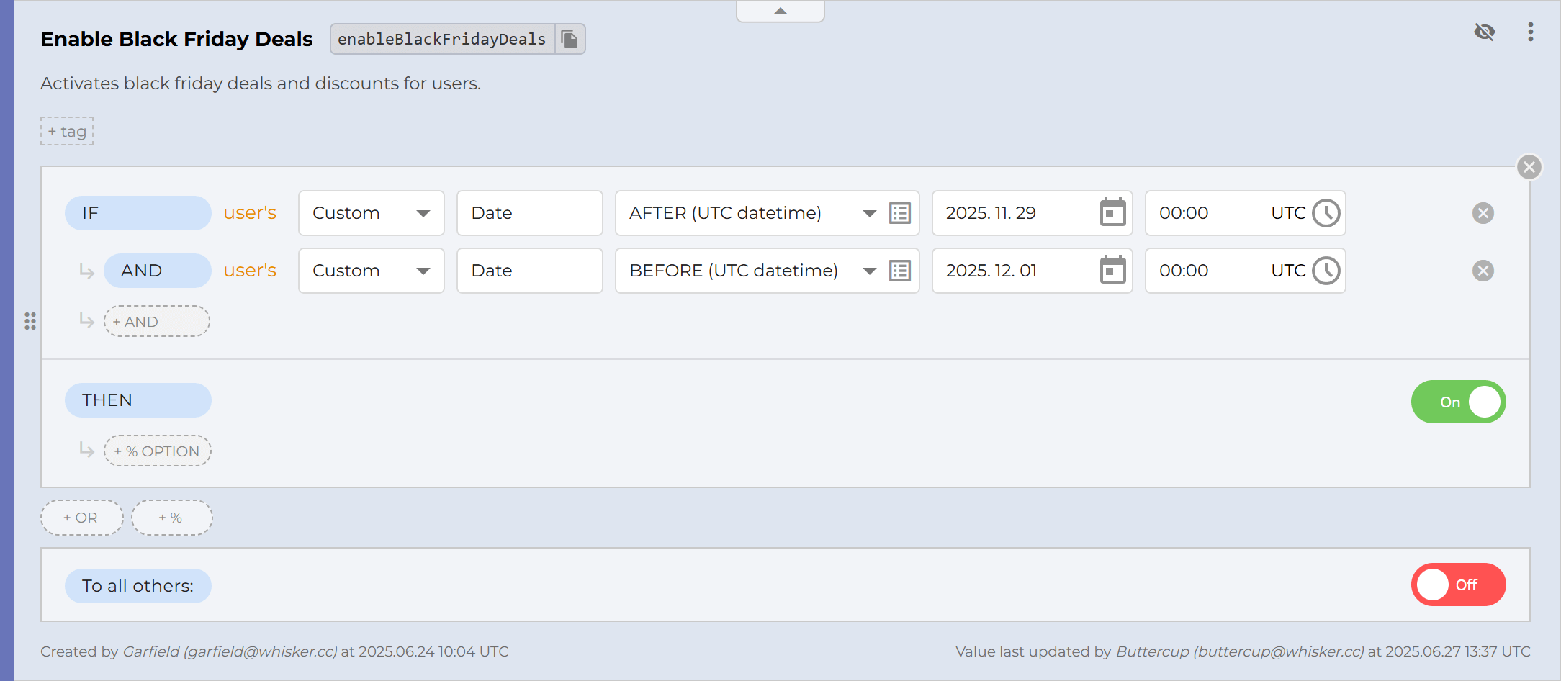Remove the AND condition row
Screen dimensions: 1561x681
(x=1483, y=271)
